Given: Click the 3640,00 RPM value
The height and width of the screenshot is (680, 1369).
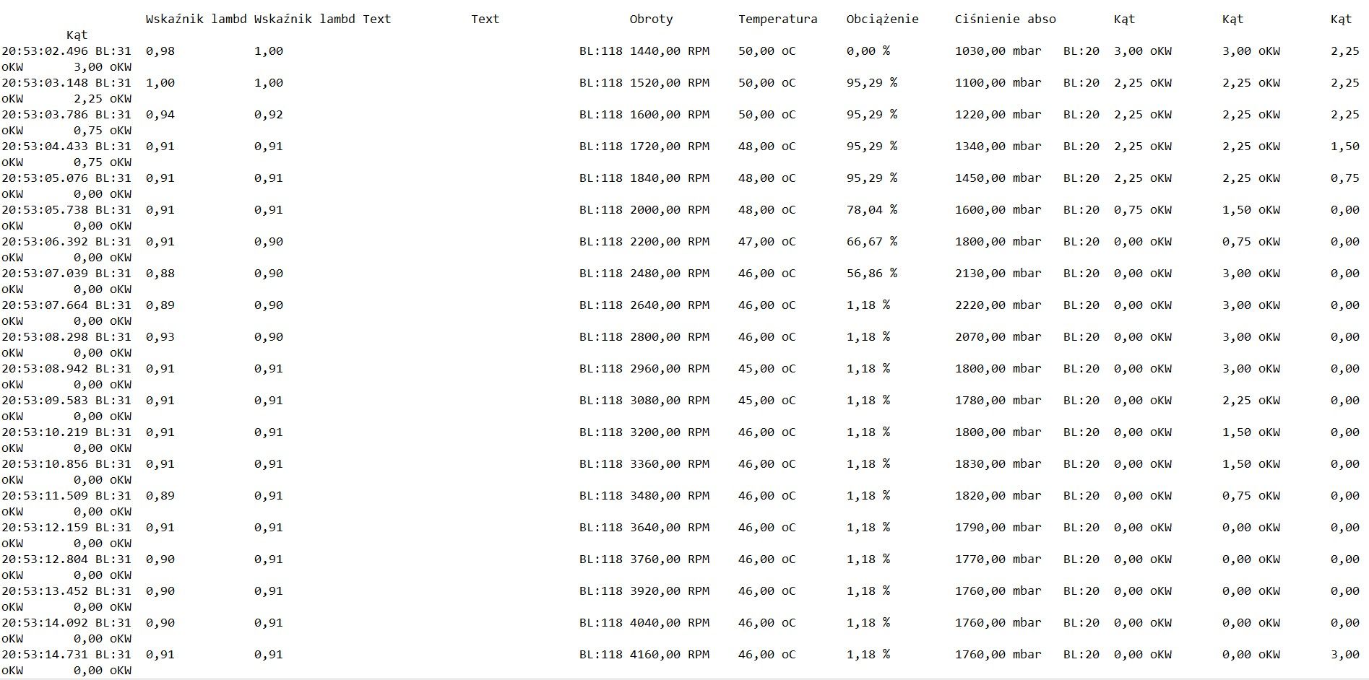Looking at the screenshot, I should (x=669, y=528).
